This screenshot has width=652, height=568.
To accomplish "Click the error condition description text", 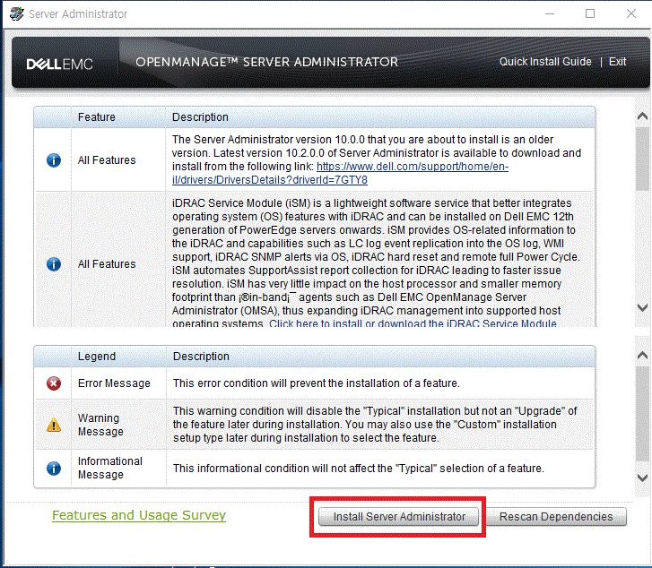I will click(x=317, y=383).
